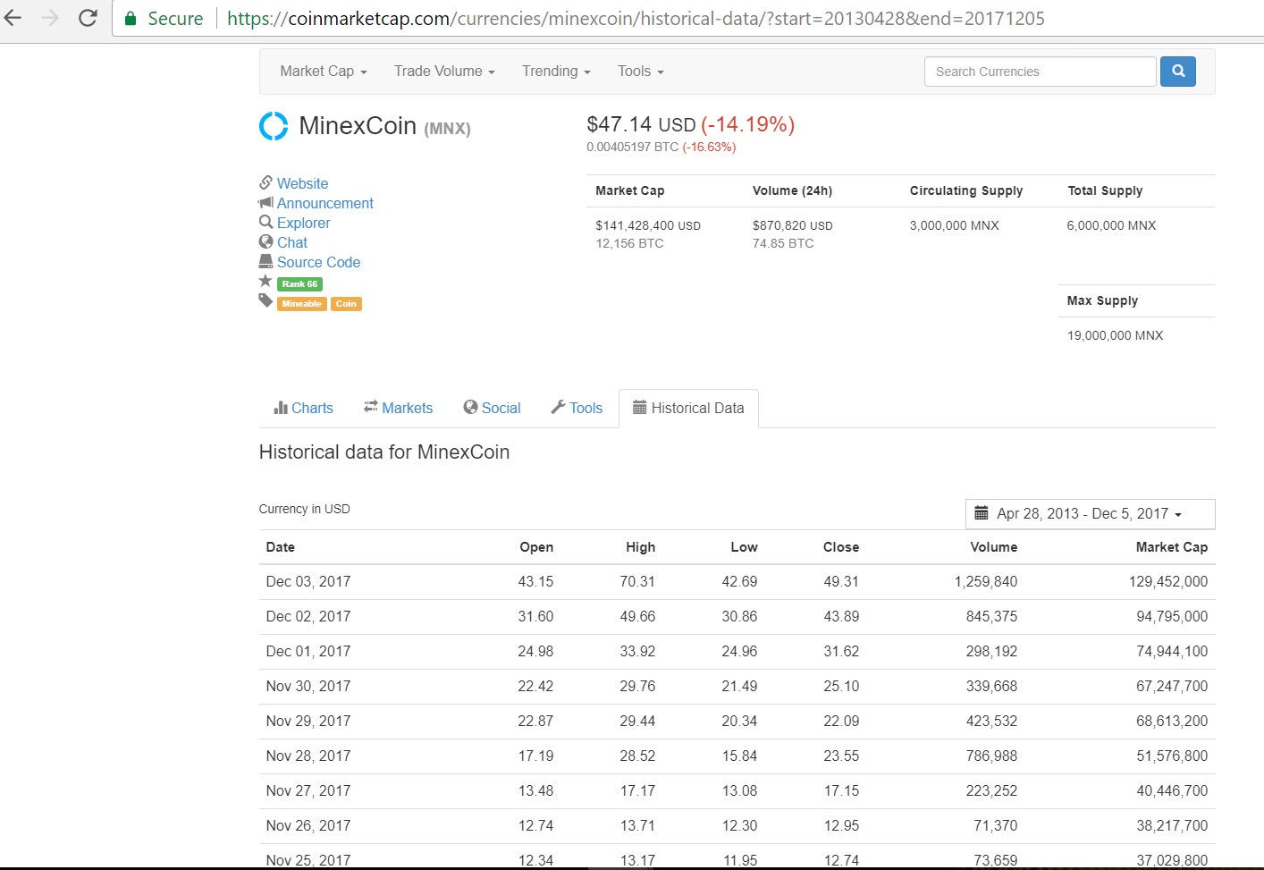Click the High column header
This screenshot has width=1264, height=870.
click(x=640, y=547)
